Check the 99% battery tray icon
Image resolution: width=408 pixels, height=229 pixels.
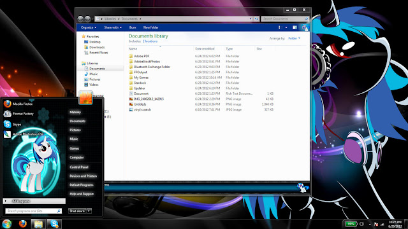click(351, 224)
